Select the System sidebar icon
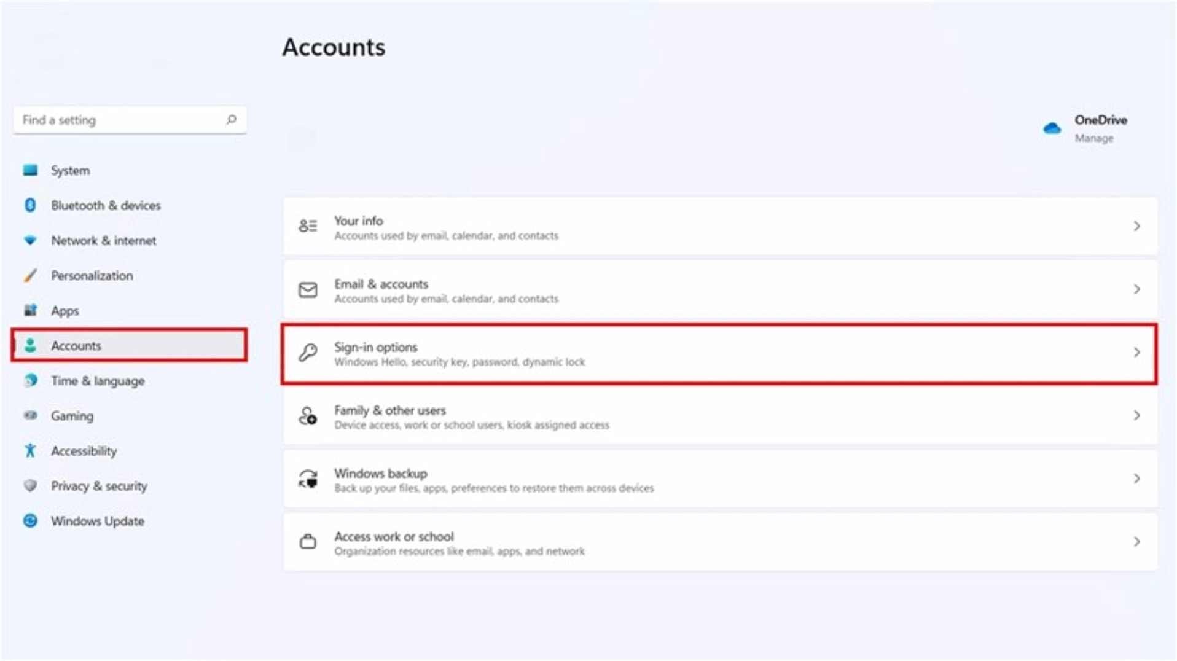1177x661 pixels. [31, 170]
